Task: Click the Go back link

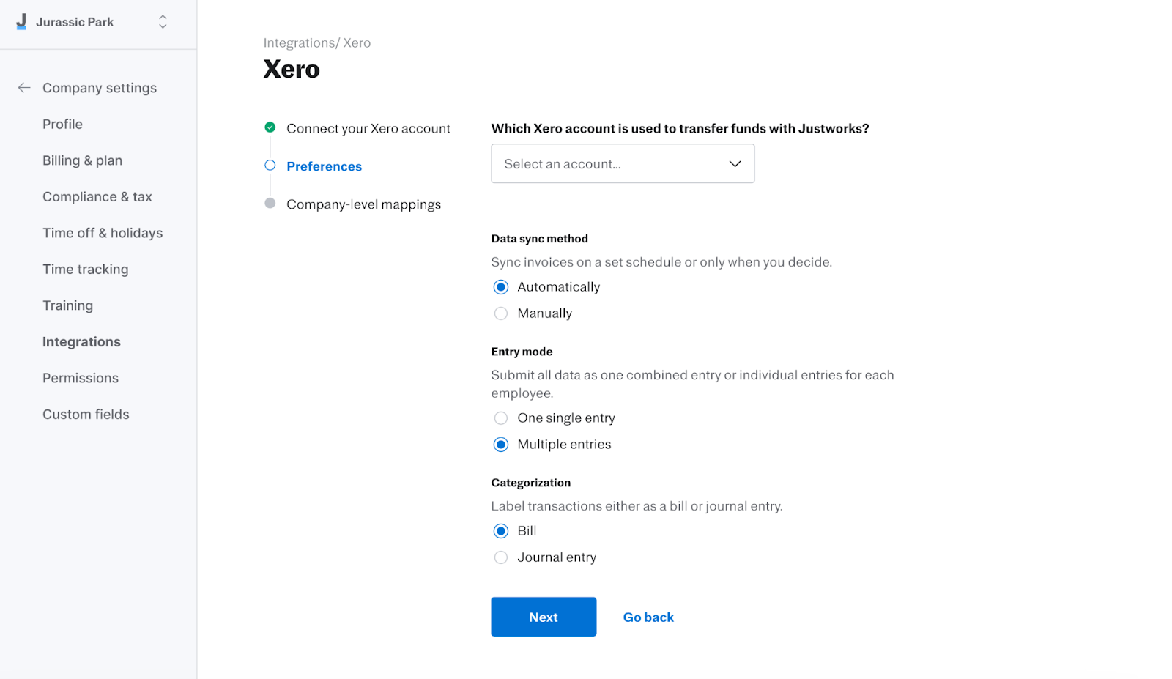Action: (x=648, y=617)
